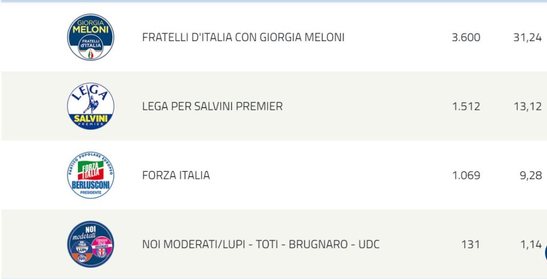Click the 31,24 percentage value

tap(527, 37)
